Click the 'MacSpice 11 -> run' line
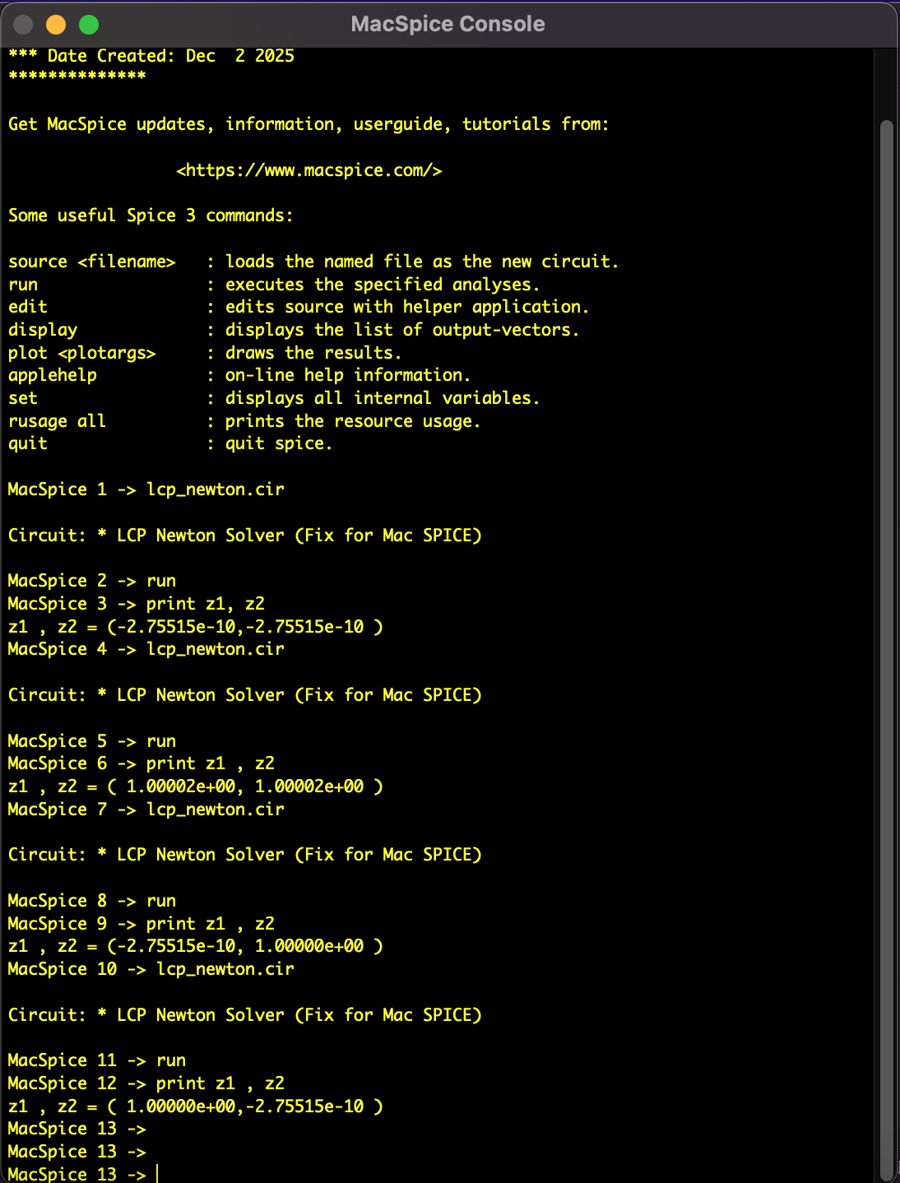The width and height of the screenshot is (900, 1183). pyautogui.click(x=97, y=1060)
